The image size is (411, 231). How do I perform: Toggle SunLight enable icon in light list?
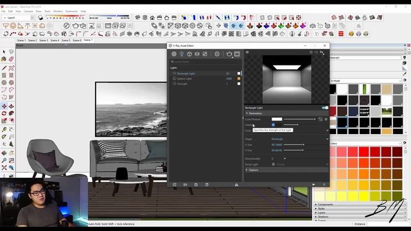(x=174, y=84)
